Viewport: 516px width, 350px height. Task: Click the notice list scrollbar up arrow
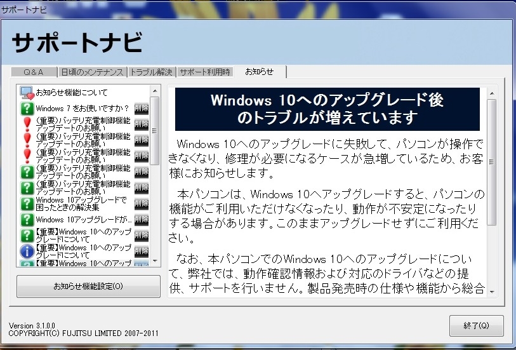(155, 91)
